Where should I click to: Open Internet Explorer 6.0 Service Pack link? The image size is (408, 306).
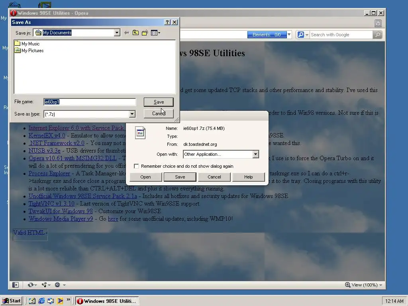[76, 128]
